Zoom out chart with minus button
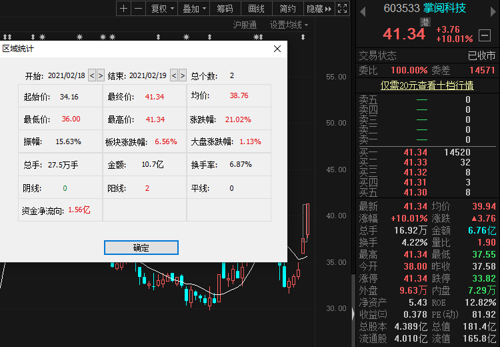The width and height of the screenshot is (500, 347). [x=138, y=9]
